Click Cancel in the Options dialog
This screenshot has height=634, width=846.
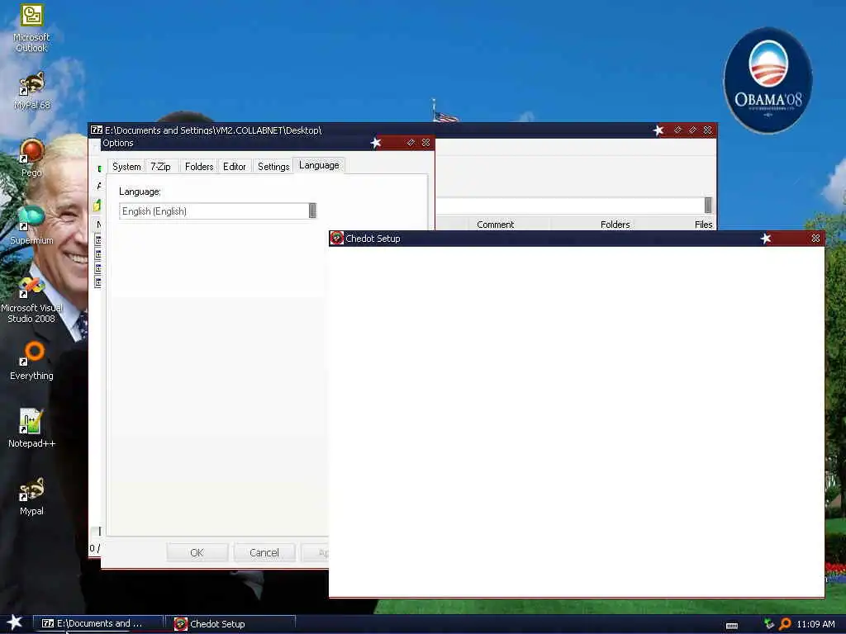click(x=264, y=552)
